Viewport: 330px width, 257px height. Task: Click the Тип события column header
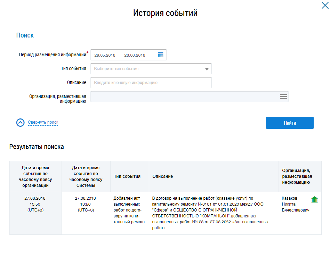(127, 176)
